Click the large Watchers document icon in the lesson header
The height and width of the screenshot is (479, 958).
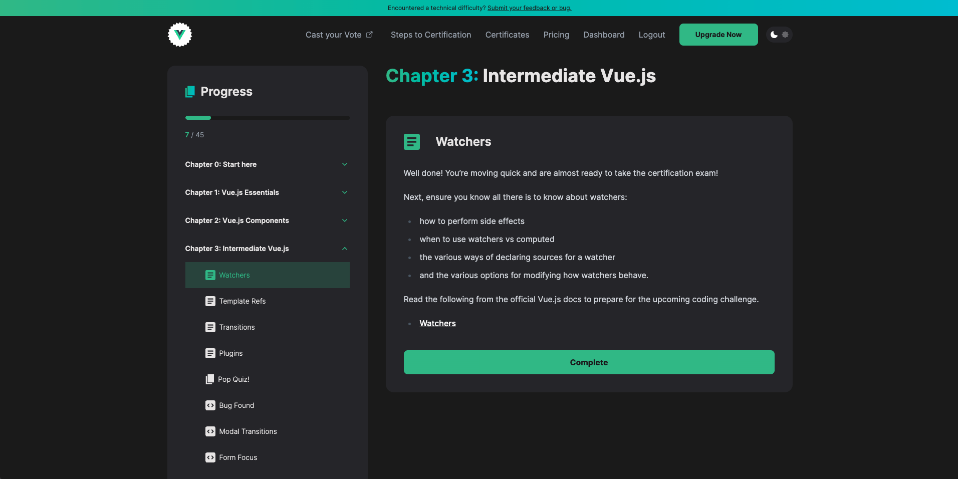point(412,142)
